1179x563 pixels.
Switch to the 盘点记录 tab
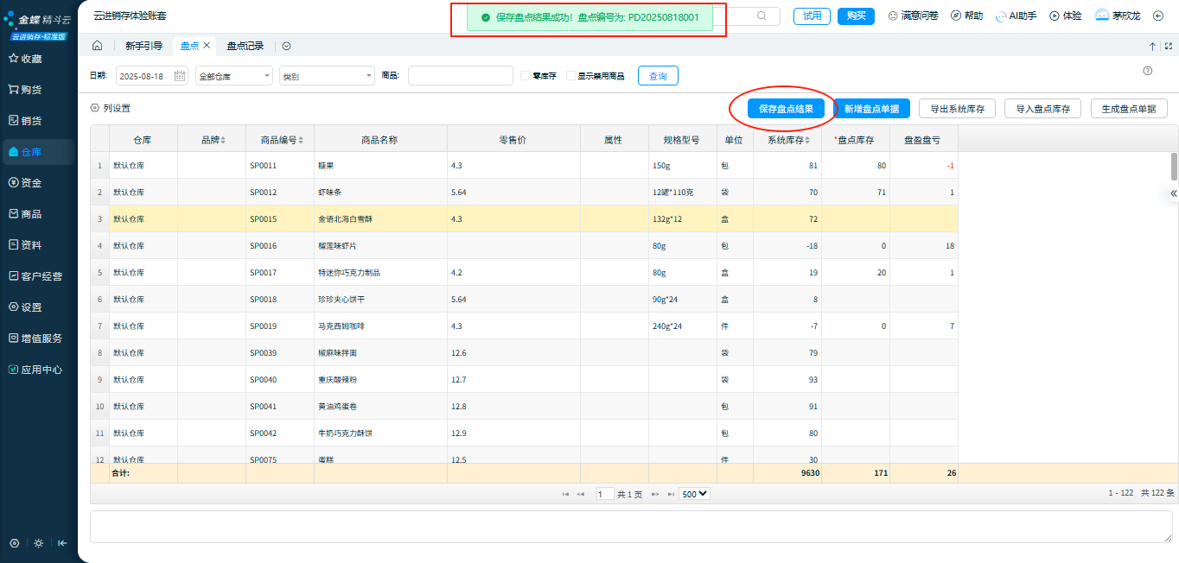click(245, 46)
